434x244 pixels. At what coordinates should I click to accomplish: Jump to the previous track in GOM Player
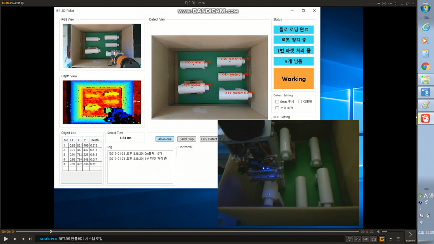point(23,239)
